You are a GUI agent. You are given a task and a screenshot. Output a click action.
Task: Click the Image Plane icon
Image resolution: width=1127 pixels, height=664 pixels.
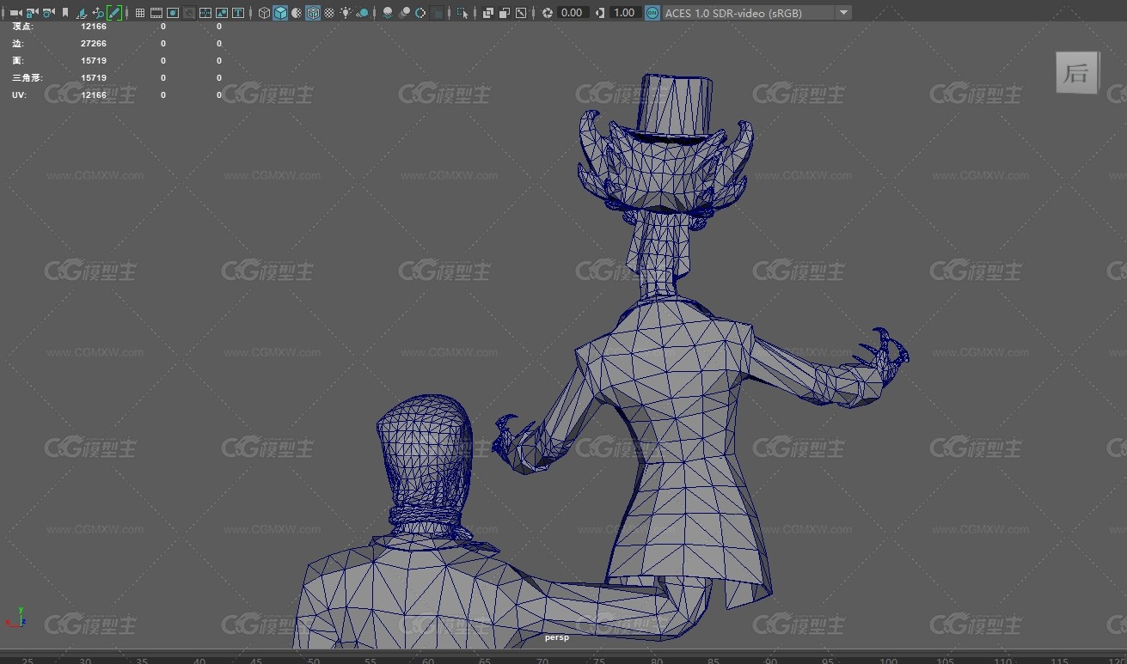(82, 13)
